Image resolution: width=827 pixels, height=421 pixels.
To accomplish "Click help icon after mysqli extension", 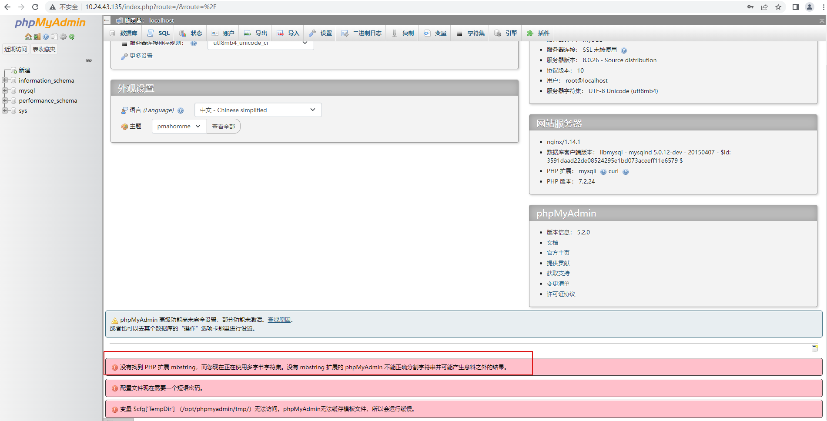I will click(x=603, y=172).
